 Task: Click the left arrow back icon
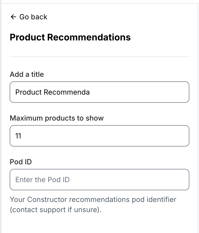13,17
